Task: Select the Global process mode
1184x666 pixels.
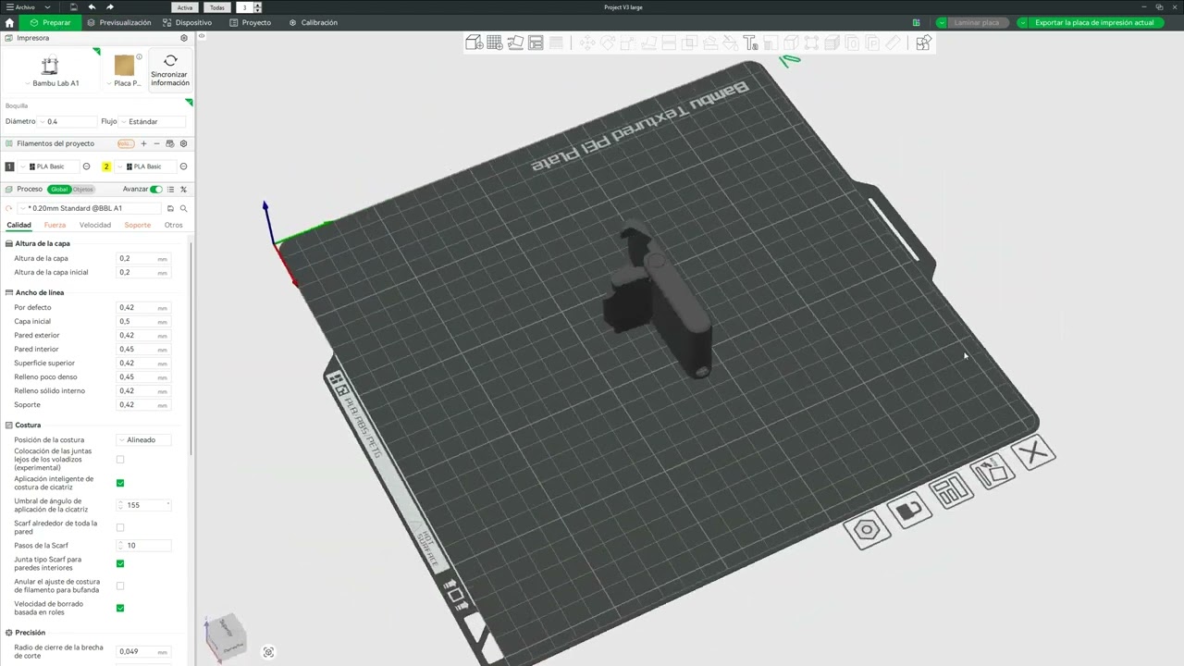Action: click(x=59, y=189)
